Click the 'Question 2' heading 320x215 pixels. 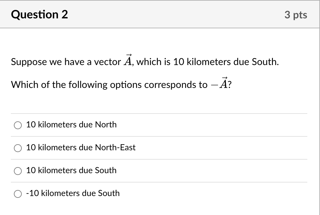[39, 14]
